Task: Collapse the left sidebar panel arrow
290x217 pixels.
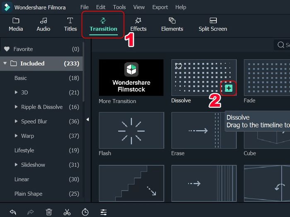Action: (88, 119)
